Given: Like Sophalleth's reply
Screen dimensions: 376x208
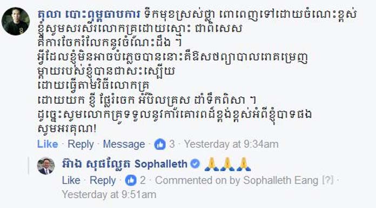Looking at the screenshot, I should point(71,180).
